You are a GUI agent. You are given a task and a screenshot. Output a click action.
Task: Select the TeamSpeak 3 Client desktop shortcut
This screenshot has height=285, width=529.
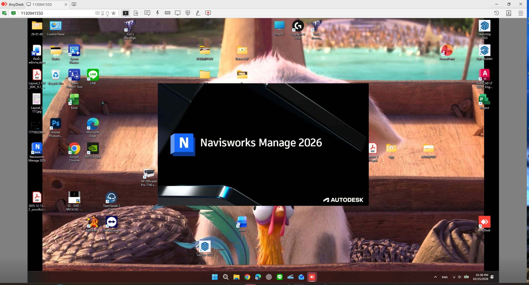(x=111, y=201)
